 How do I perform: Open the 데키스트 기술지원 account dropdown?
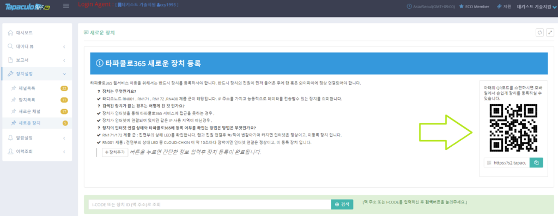(x=537, y=7)
